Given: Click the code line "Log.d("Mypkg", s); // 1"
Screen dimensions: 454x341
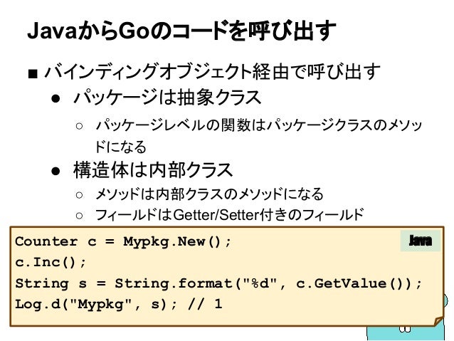Looking at the screenshot, I should (118, 304).
